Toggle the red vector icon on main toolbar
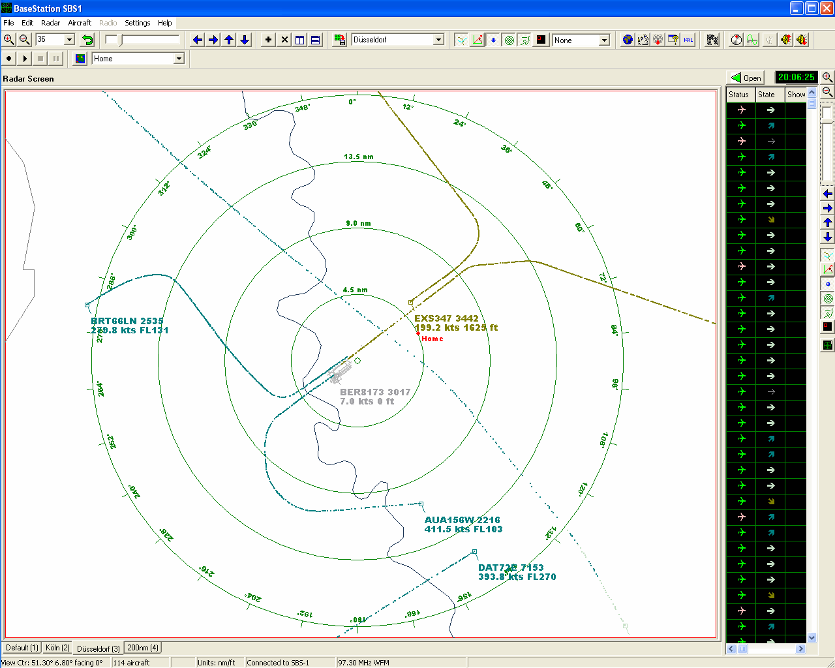Screen dimensions: 835x668 pos(478,40)
